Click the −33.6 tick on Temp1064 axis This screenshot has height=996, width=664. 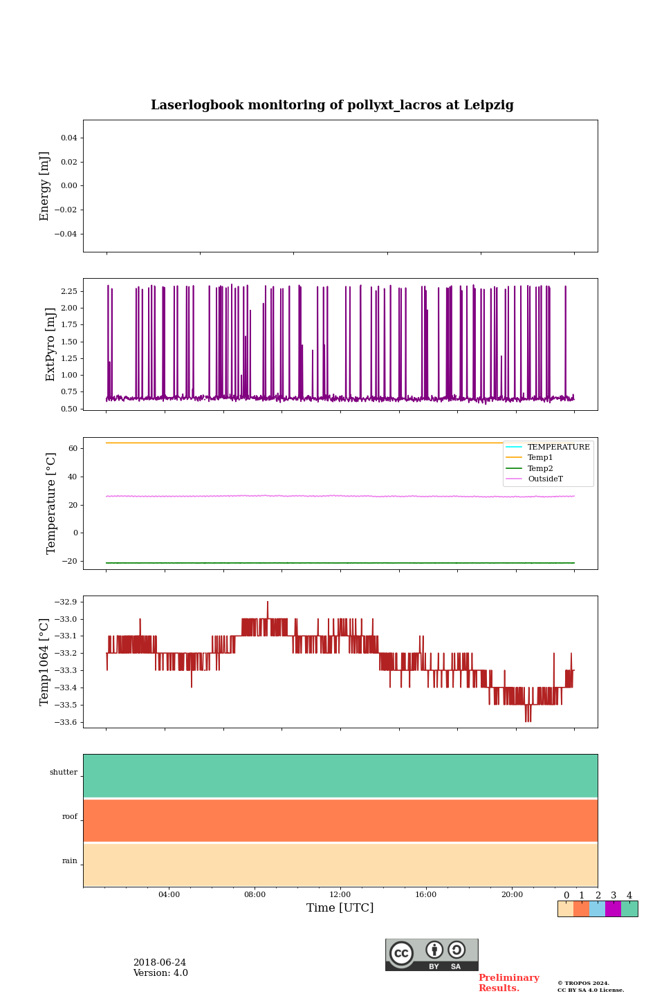pyautogui.click(x=65, y=722)
